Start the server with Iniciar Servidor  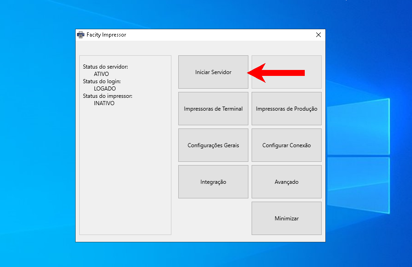213,72
